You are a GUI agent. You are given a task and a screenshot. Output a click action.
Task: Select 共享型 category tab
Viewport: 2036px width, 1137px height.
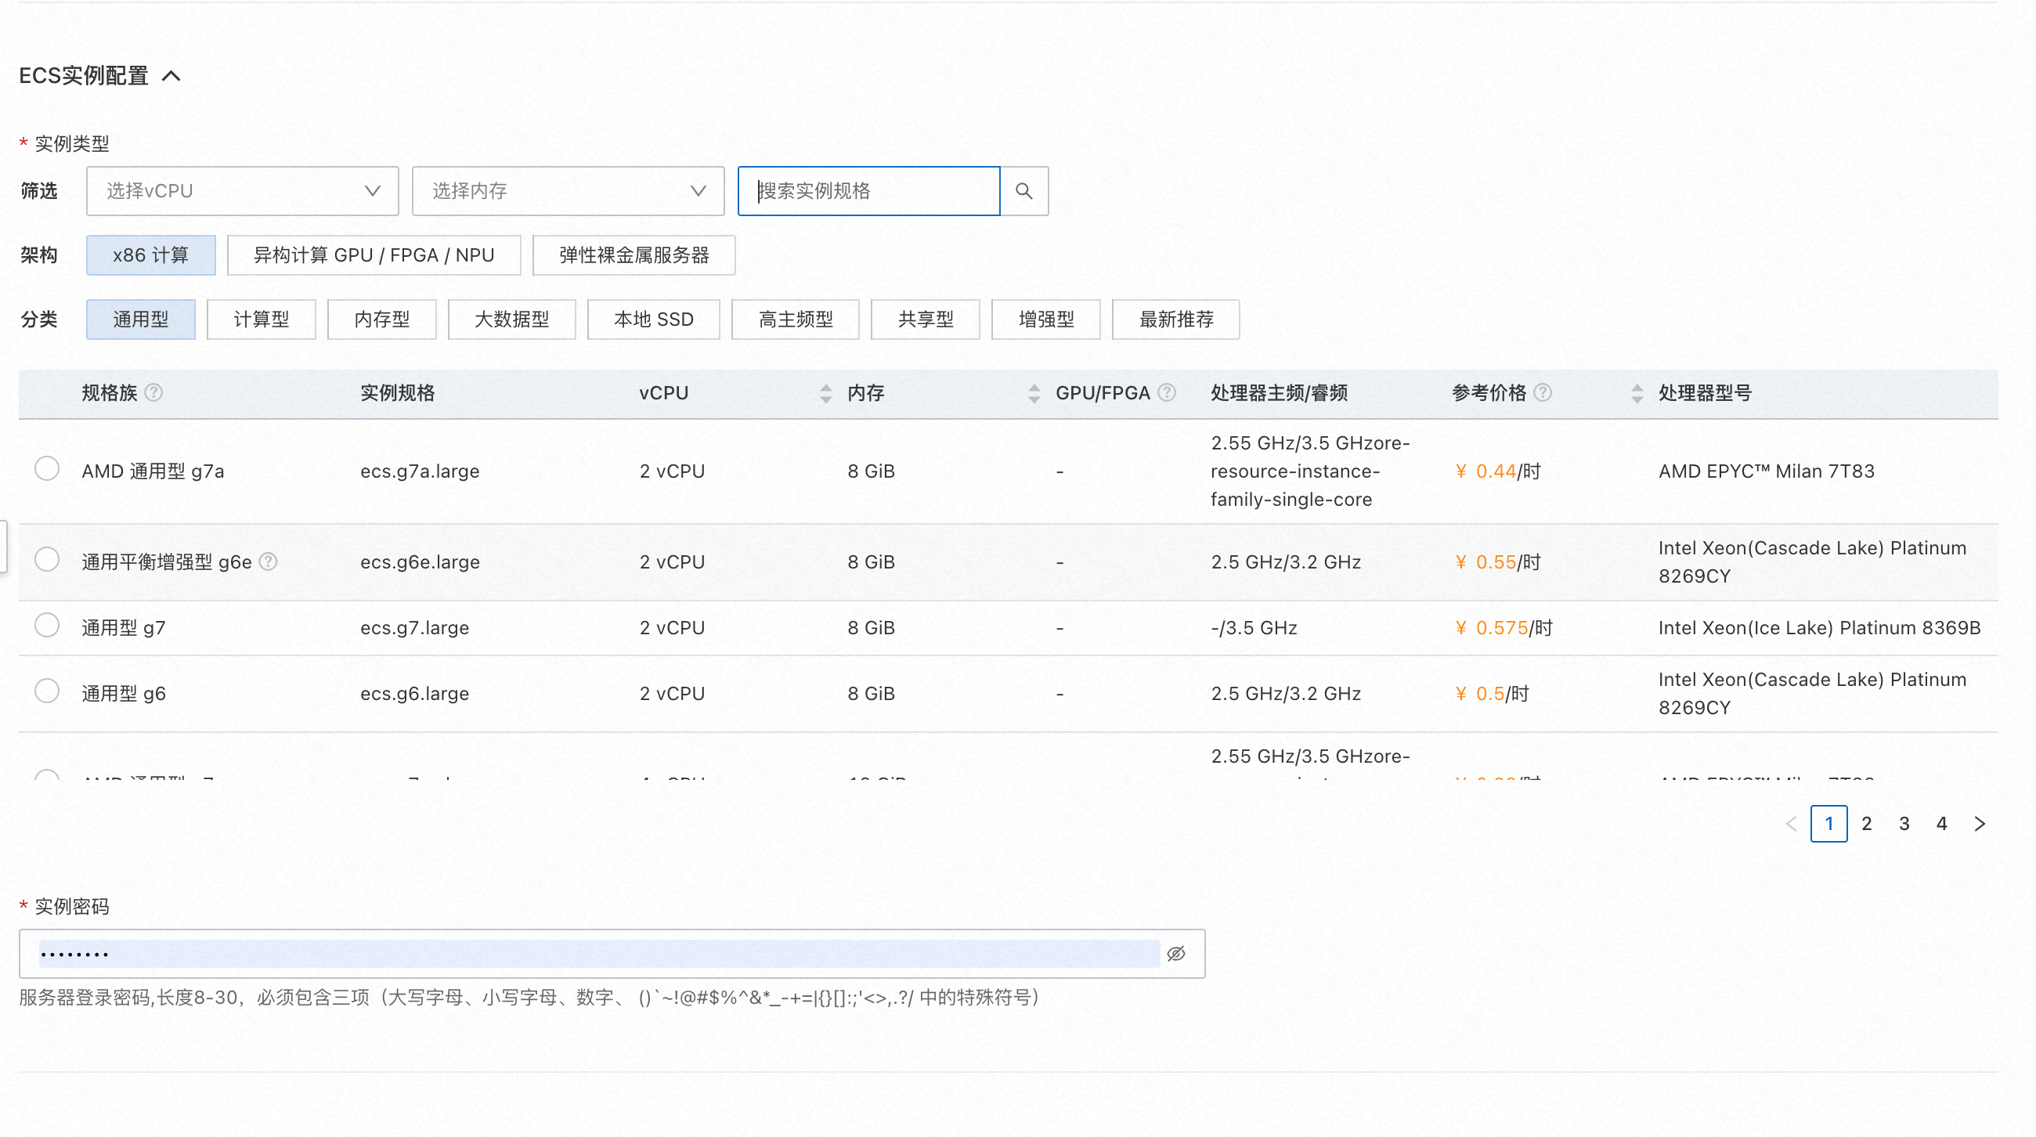click(x=926, y=319)
